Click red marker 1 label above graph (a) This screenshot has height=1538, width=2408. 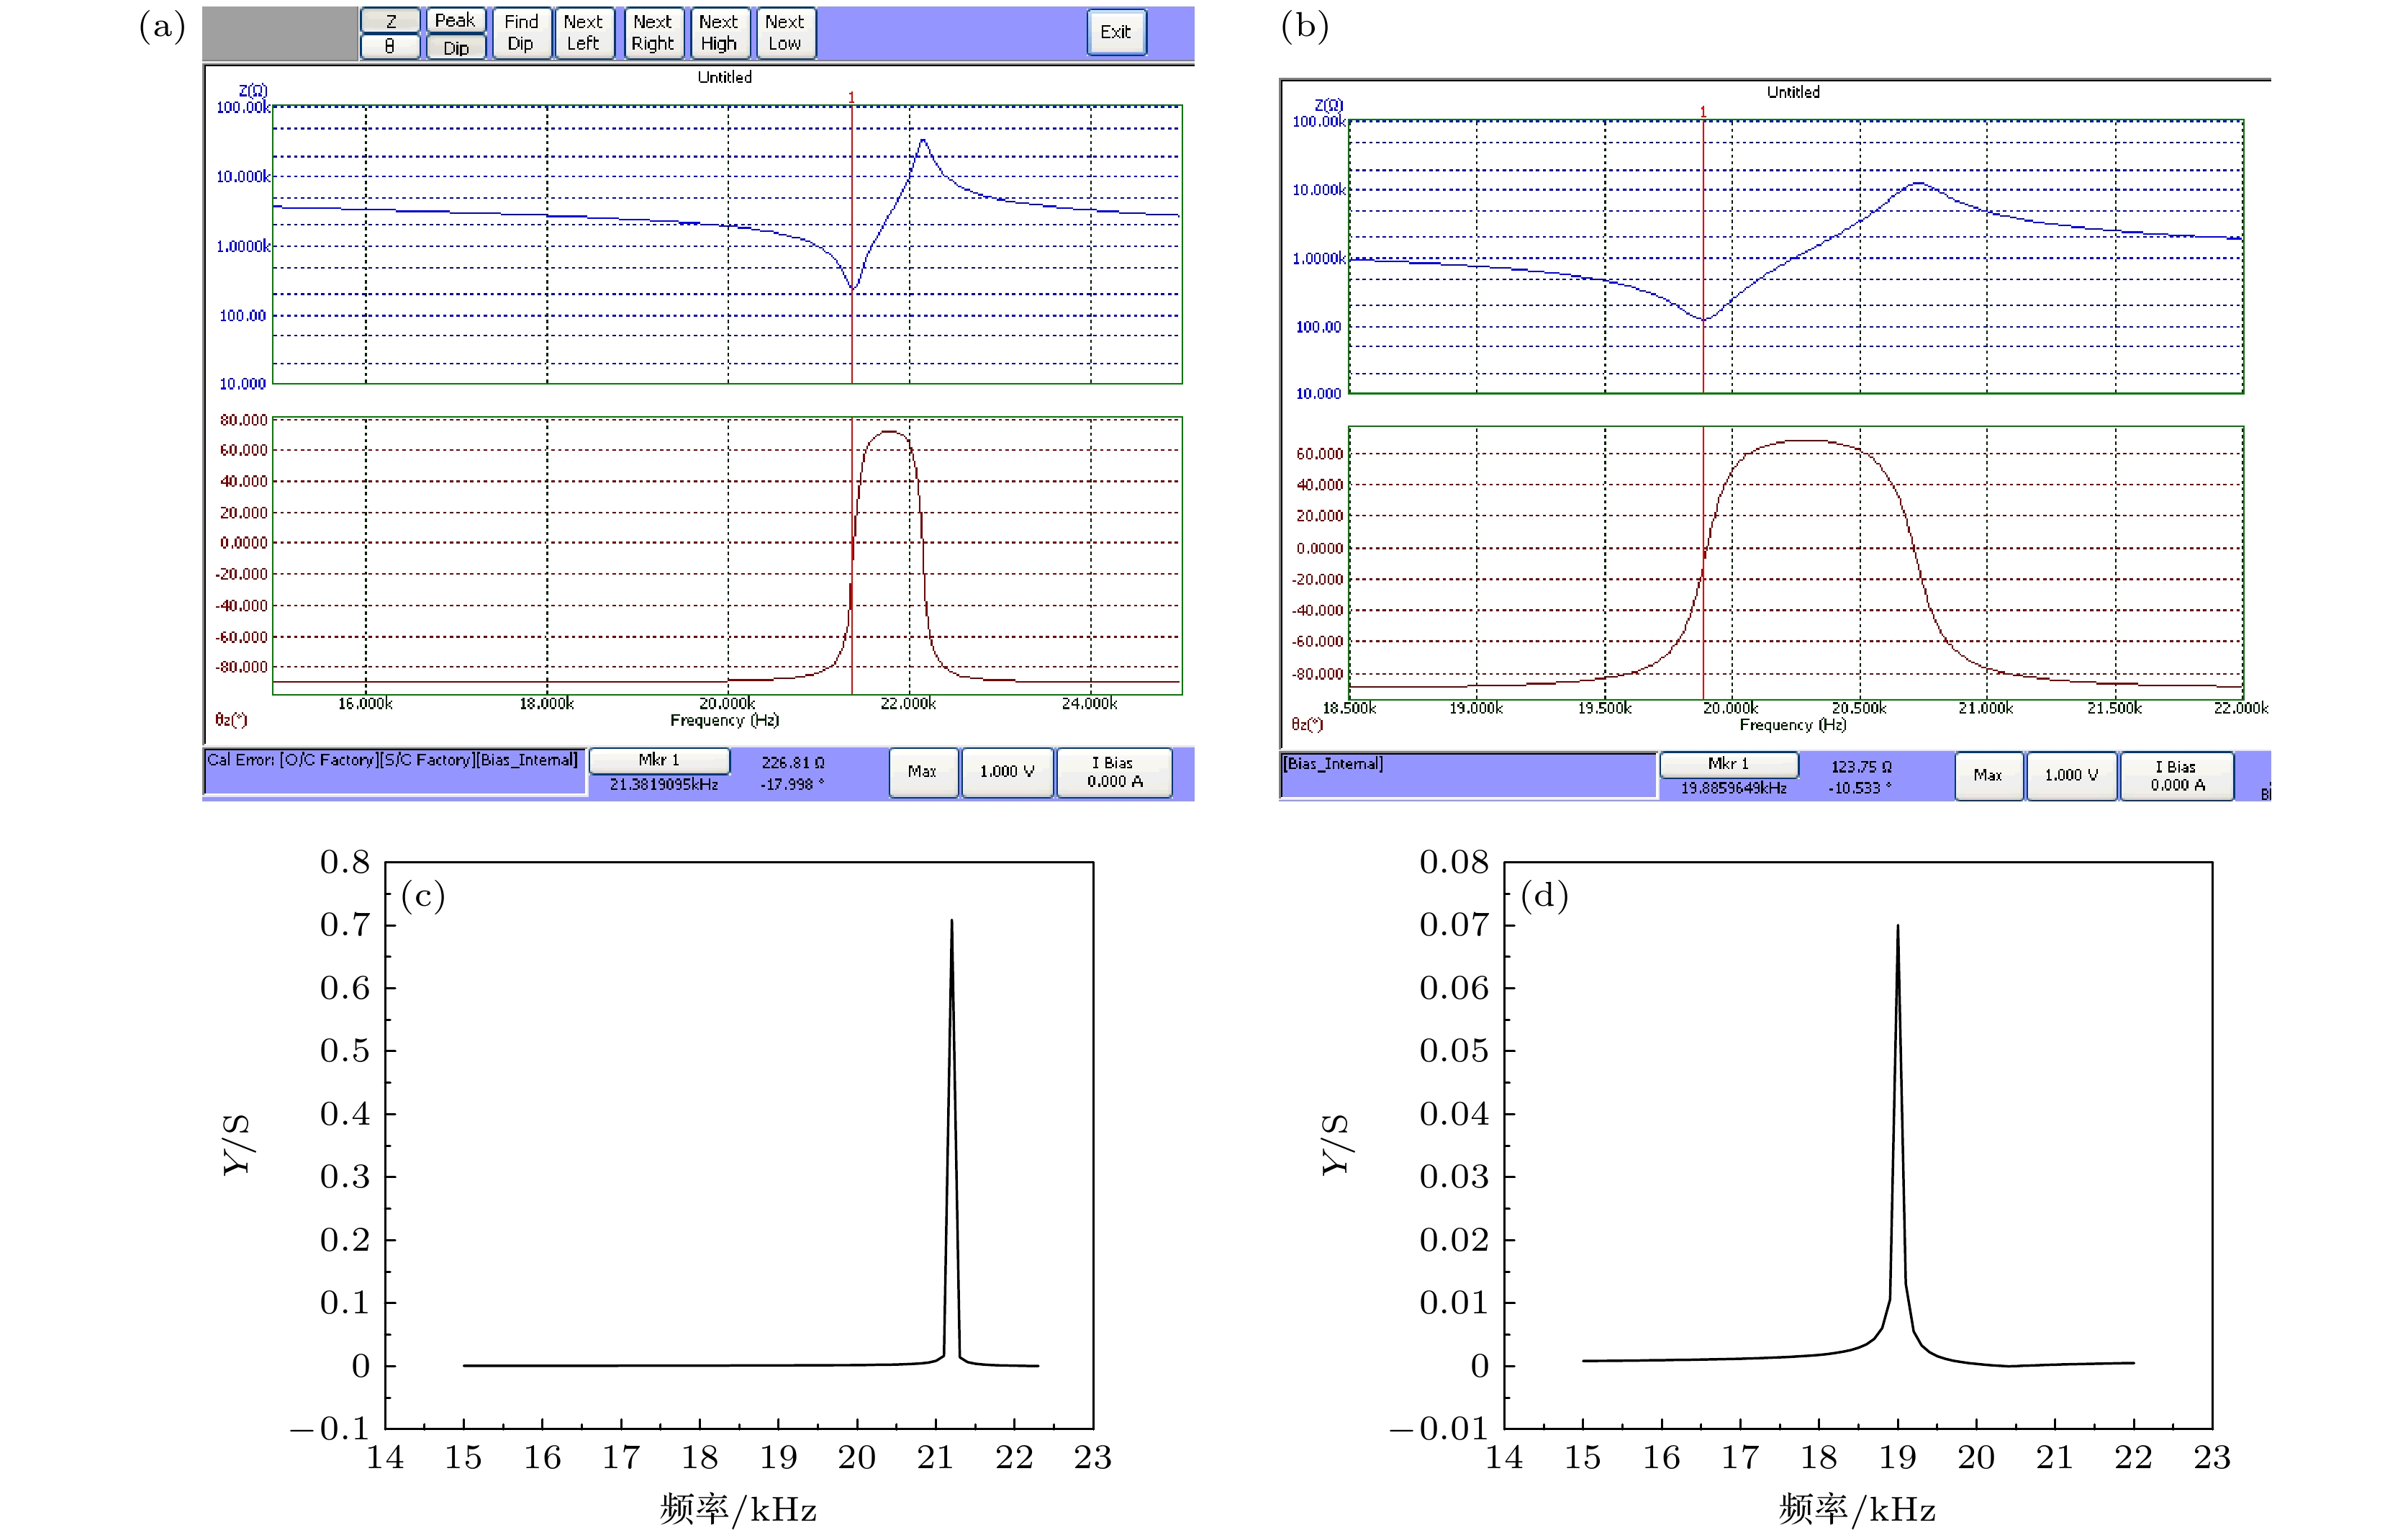click(x=851, y=97)
